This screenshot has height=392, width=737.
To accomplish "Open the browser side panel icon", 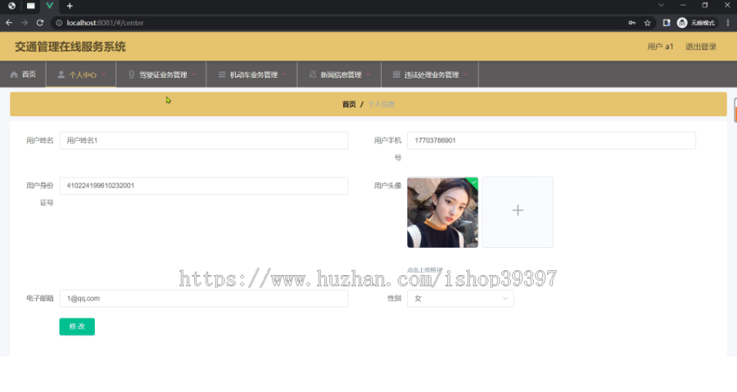I will tap(666, 23).
